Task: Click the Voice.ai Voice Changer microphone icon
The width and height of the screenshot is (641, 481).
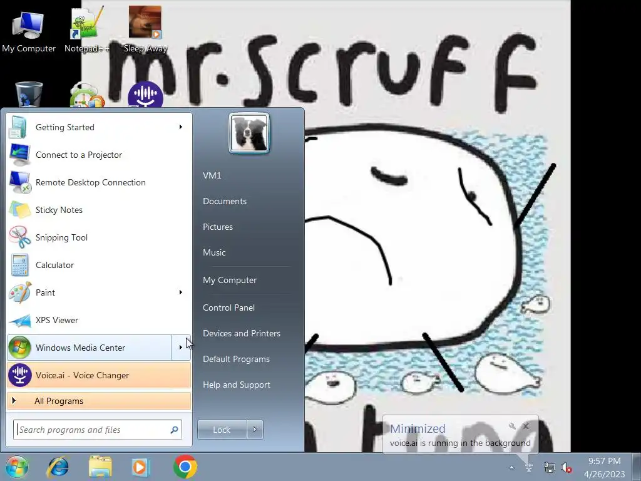Action: (x=19, y=375)
